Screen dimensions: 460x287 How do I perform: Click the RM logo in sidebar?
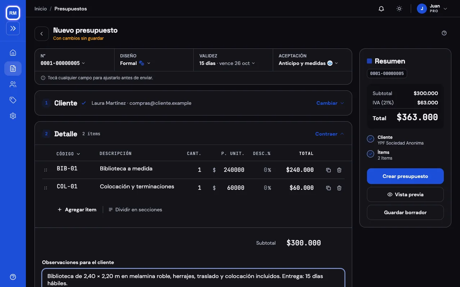pyautogui.click(x=13, y=13)
